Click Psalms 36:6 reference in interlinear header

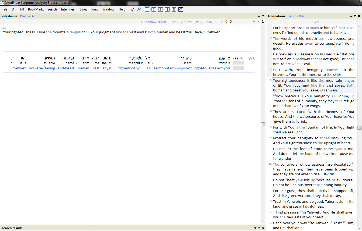(28, 16)
